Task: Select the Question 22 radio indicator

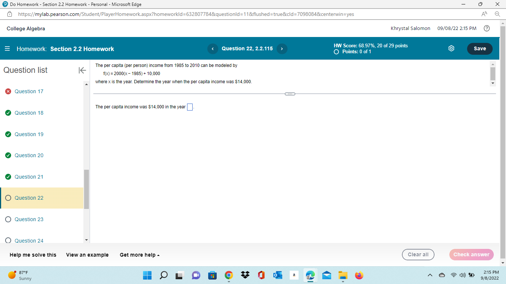Action: (8, 198)
